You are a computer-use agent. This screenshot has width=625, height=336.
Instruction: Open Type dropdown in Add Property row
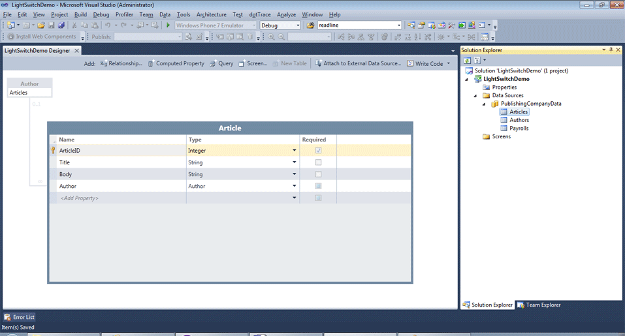coord(294,198)
